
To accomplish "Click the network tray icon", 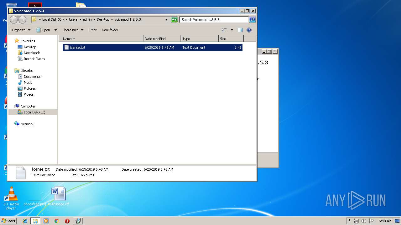I will pos(356,221).
